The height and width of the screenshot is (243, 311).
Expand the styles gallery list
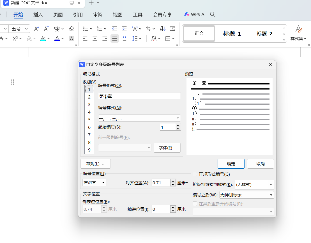(284, 40)
